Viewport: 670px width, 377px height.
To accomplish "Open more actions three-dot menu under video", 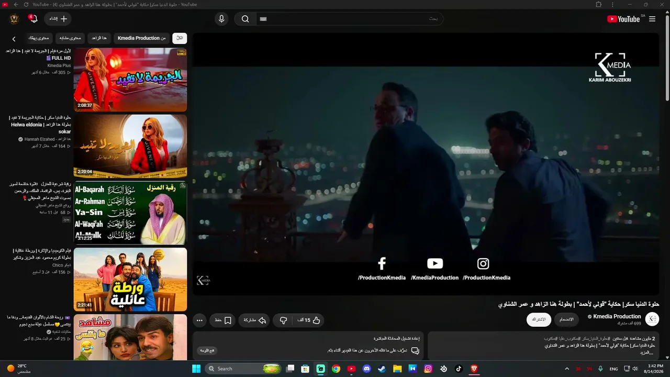I will [199, 320].
